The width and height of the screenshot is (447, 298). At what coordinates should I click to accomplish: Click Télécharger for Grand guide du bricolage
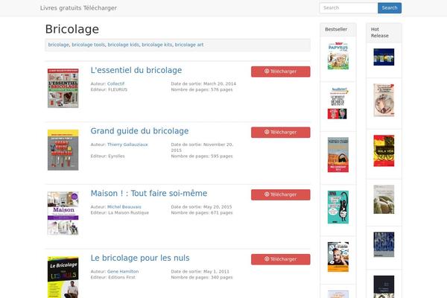tap(281, 133)
